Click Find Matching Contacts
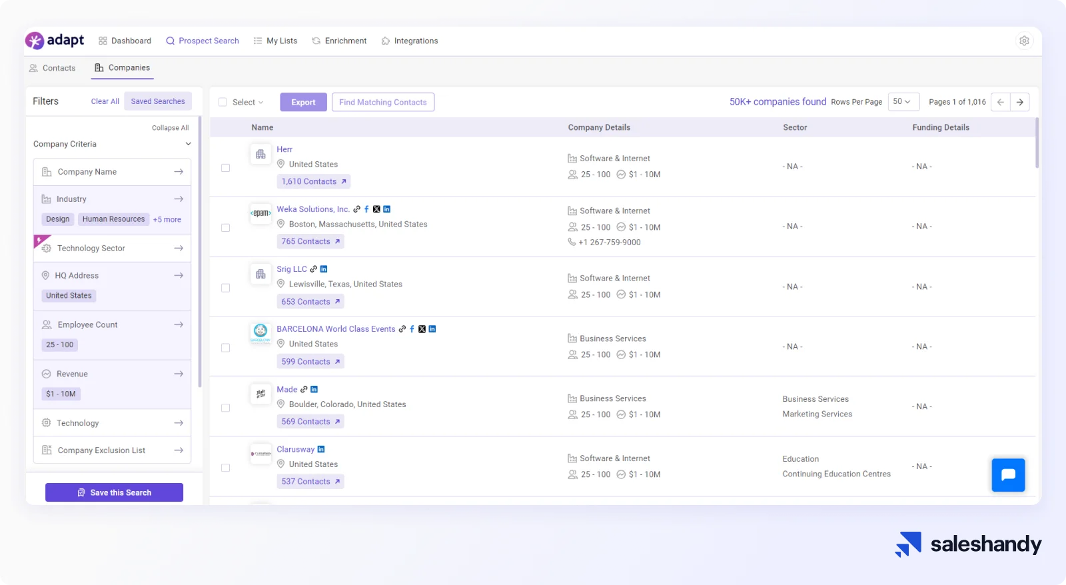This screenshot has width=1066, height=585. coord(383,102)
